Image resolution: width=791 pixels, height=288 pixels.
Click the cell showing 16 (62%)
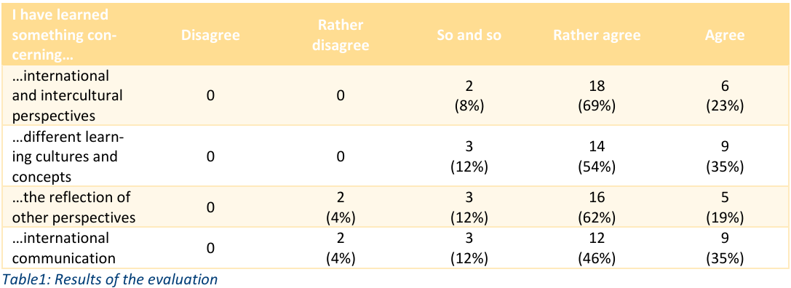[597, 207]
